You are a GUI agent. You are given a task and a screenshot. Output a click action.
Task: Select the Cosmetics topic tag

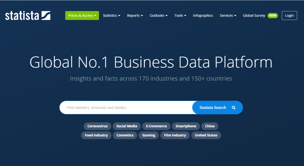[125, 135]
